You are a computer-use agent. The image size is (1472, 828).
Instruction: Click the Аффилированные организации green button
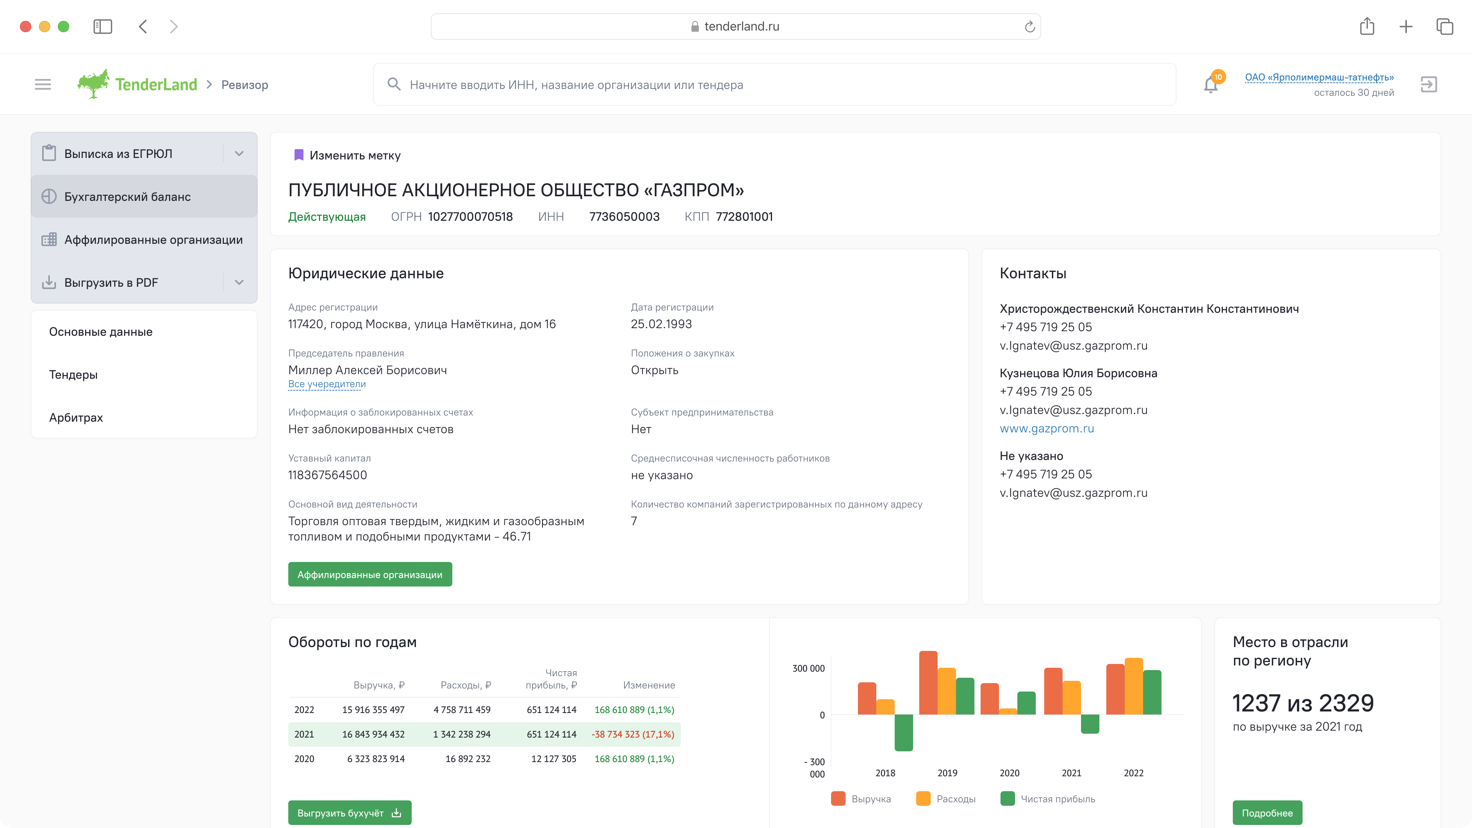[370, 574]
